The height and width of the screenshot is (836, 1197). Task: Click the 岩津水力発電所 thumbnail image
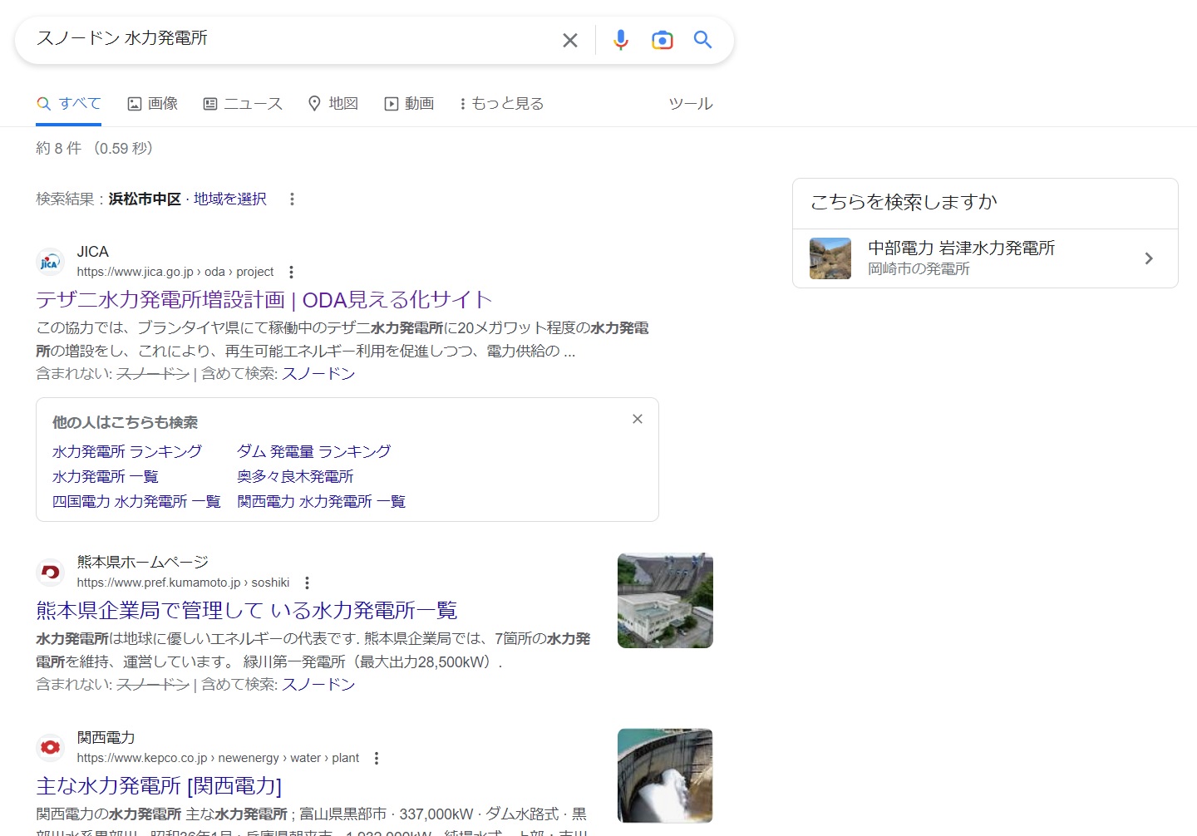[x=830, y=258]
